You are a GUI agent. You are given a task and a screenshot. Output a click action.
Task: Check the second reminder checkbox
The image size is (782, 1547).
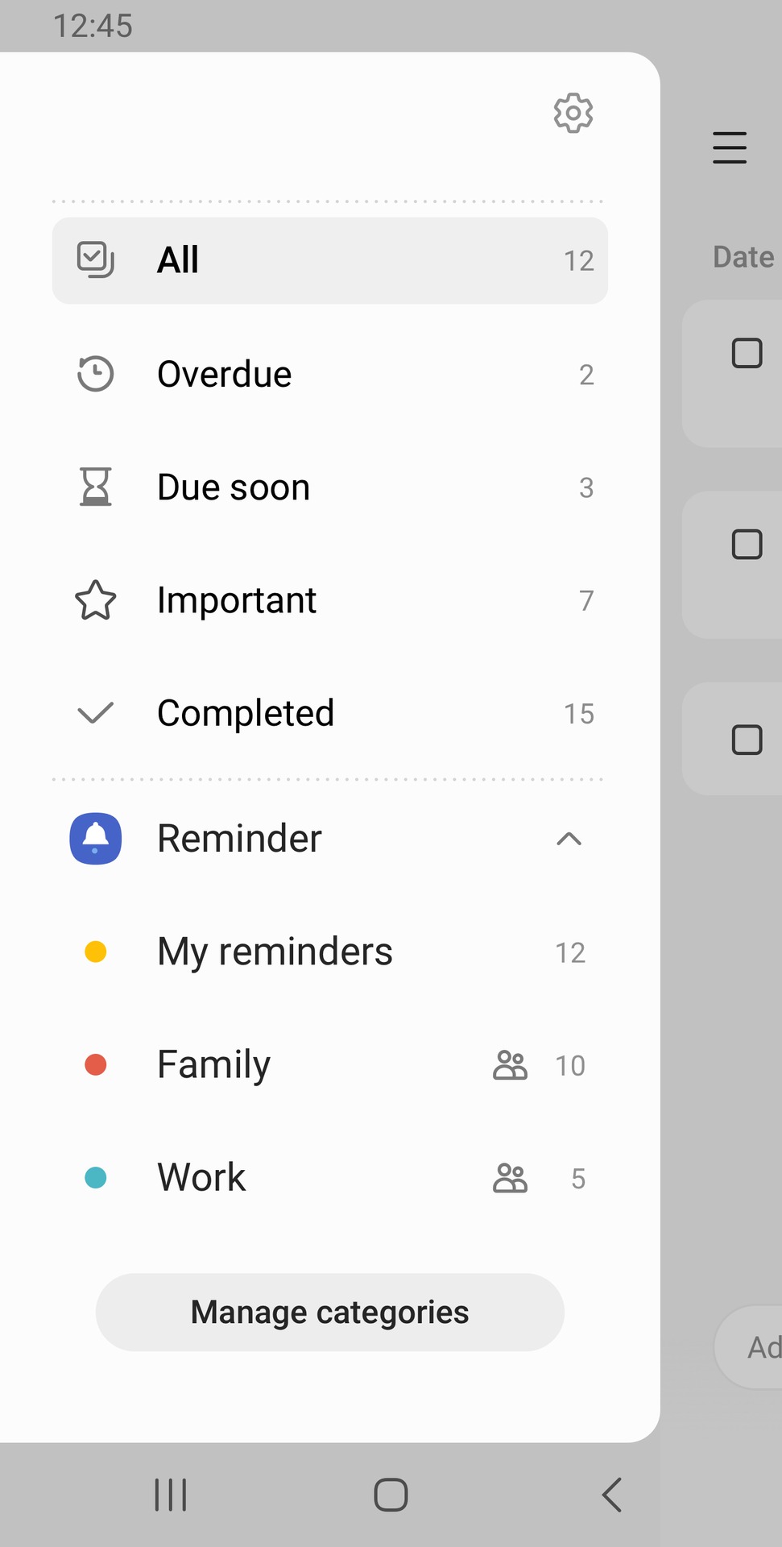[747, 545]
